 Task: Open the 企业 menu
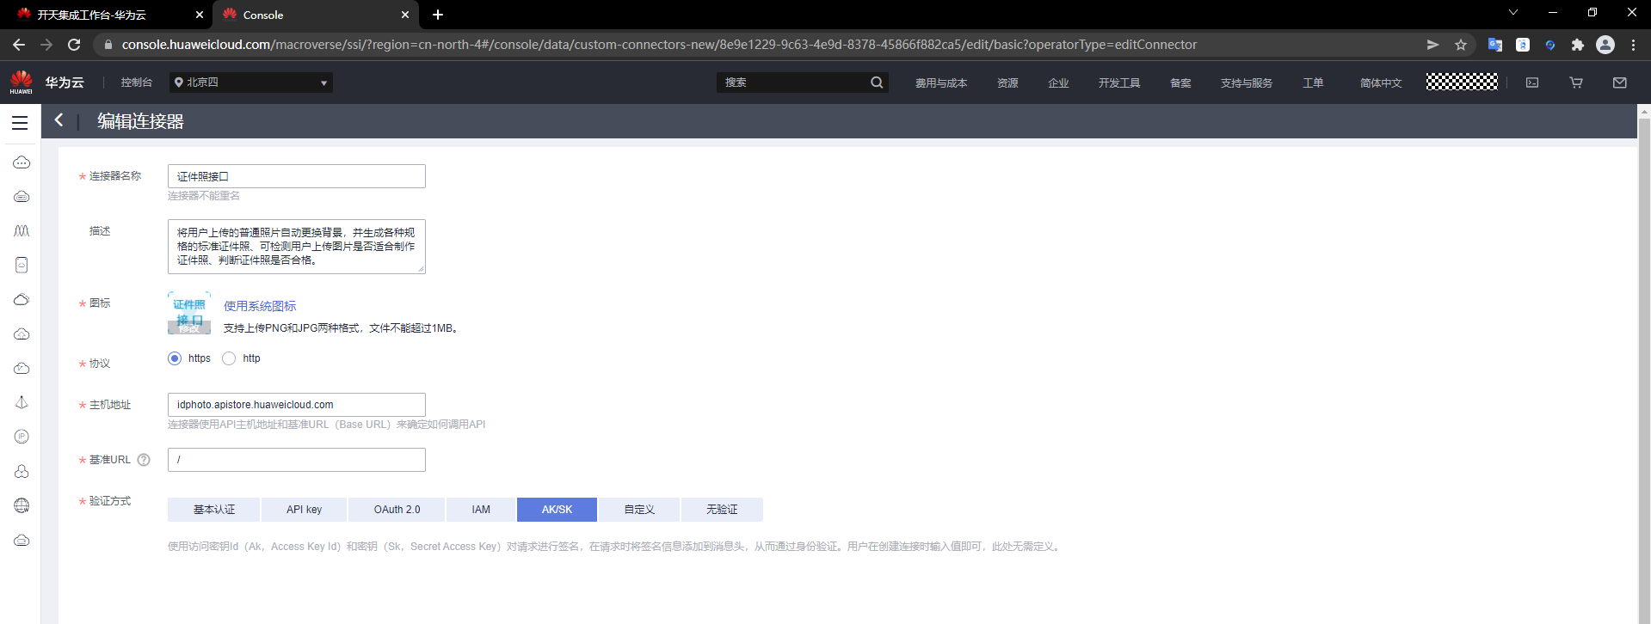1058,83
